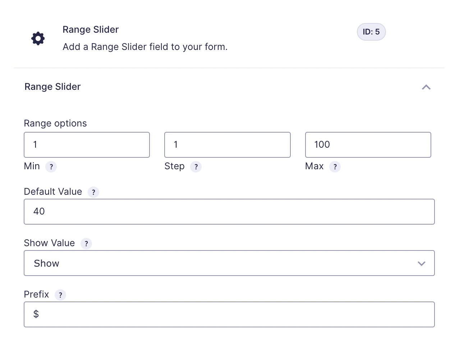Click the Default Value help question mark
455x350 pixels.
[93, 192]
